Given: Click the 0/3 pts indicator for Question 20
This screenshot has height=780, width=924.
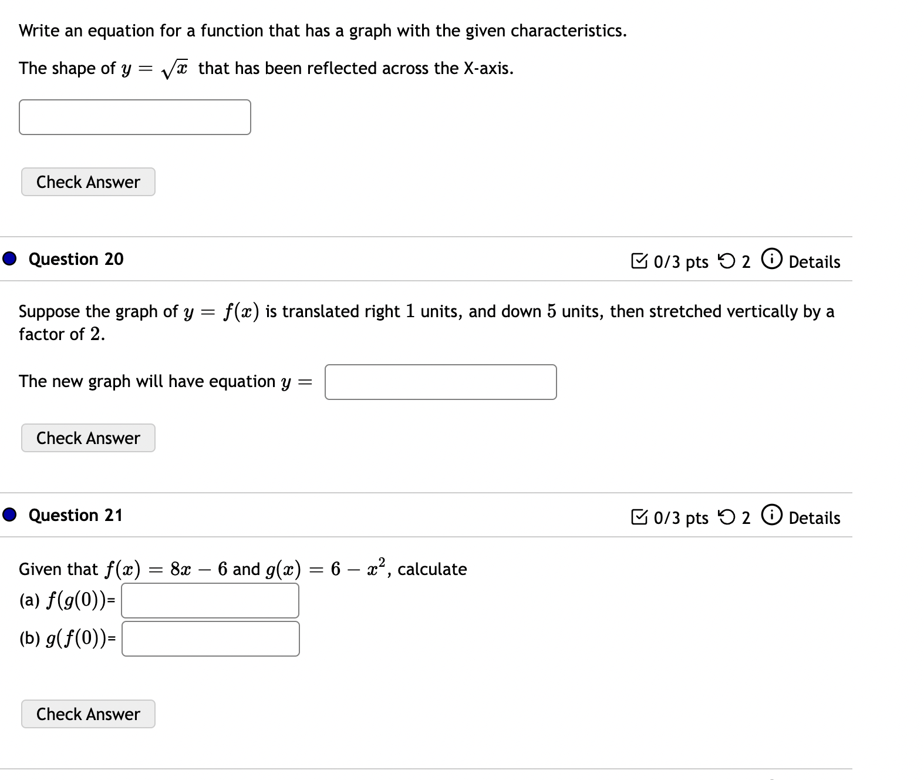Looking at the screenshot, I should (x=681, y=262).
